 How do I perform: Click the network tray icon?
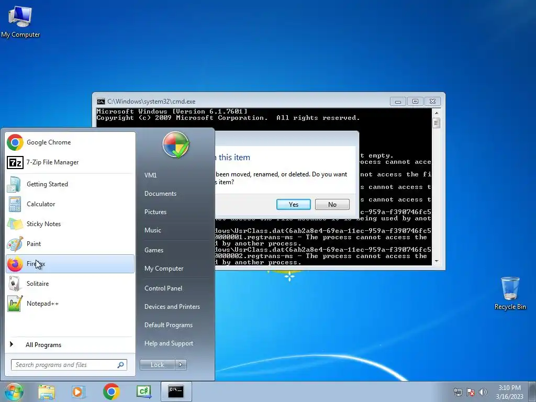457,392
